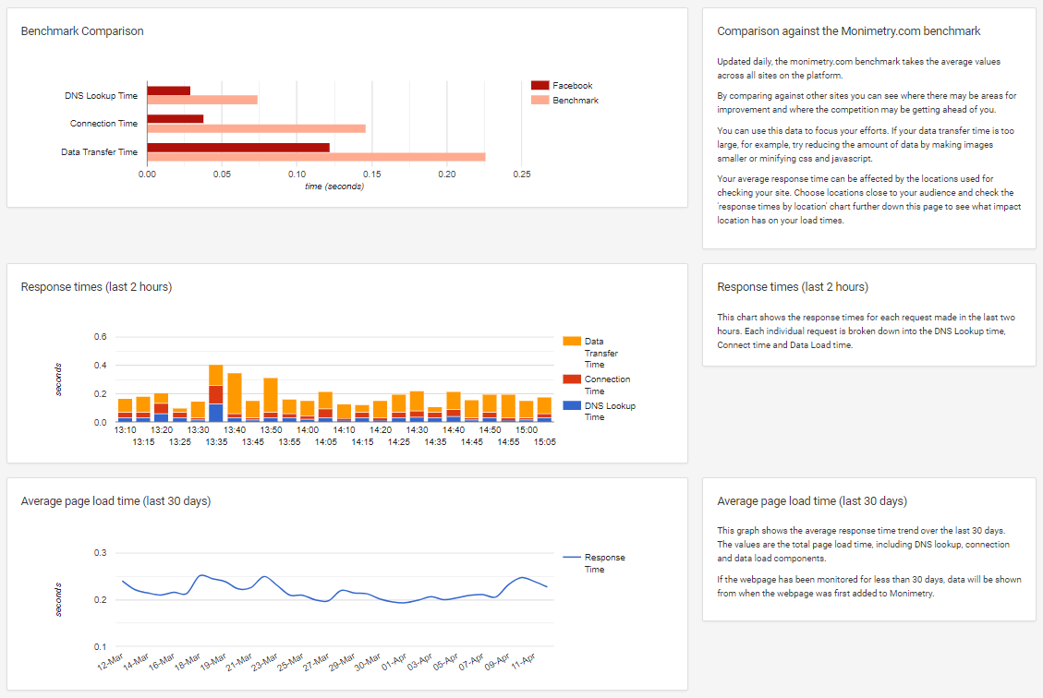Click the 15:05 label on the time axis

pos(544,442)
